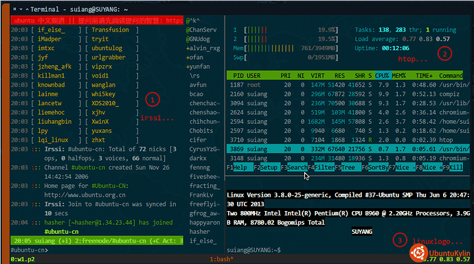Choose F4 Filter in htop bar
Image resolution: width=474 pixels, height=264 pixels.
pyautogui.click(x=321, y=168)
